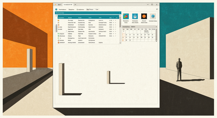Sort by the 'Relane' column header
The height and width of the screenshot is (118, 217).
pyautogui.click(x=70, y=18)
